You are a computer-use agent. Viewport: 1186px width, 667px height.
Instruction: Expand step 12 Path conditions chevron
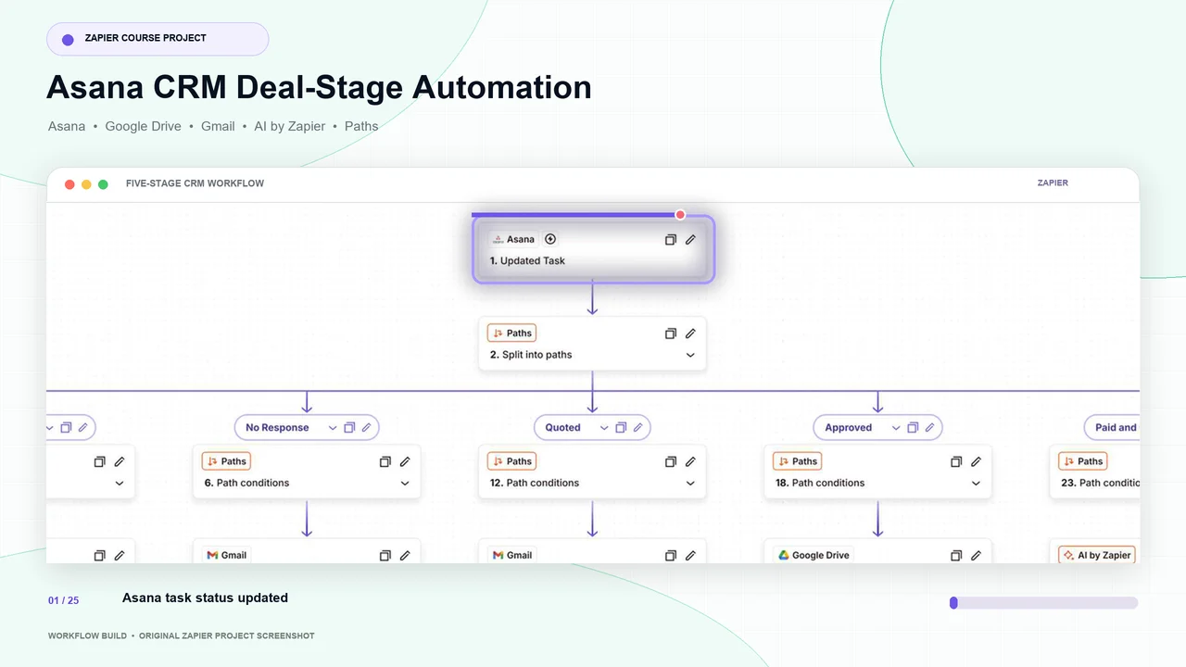(x=690, y=484)
